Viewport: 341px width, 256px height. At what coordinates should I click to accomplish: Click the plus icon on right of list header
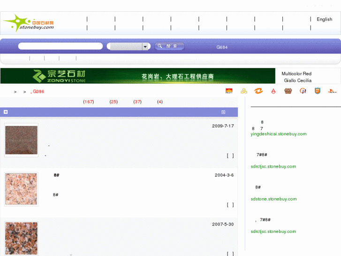[223, 112]
